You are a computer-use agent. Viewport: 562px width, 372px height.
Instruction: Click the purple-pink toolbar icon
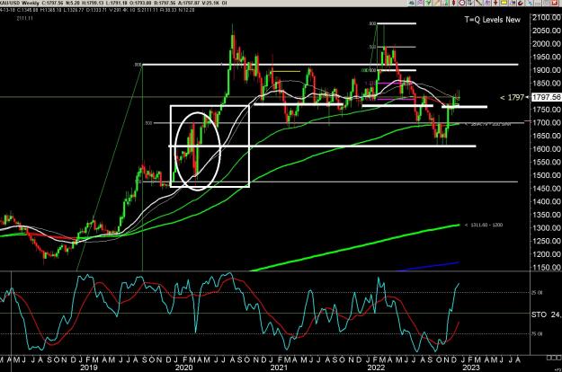tap(421, 3)
